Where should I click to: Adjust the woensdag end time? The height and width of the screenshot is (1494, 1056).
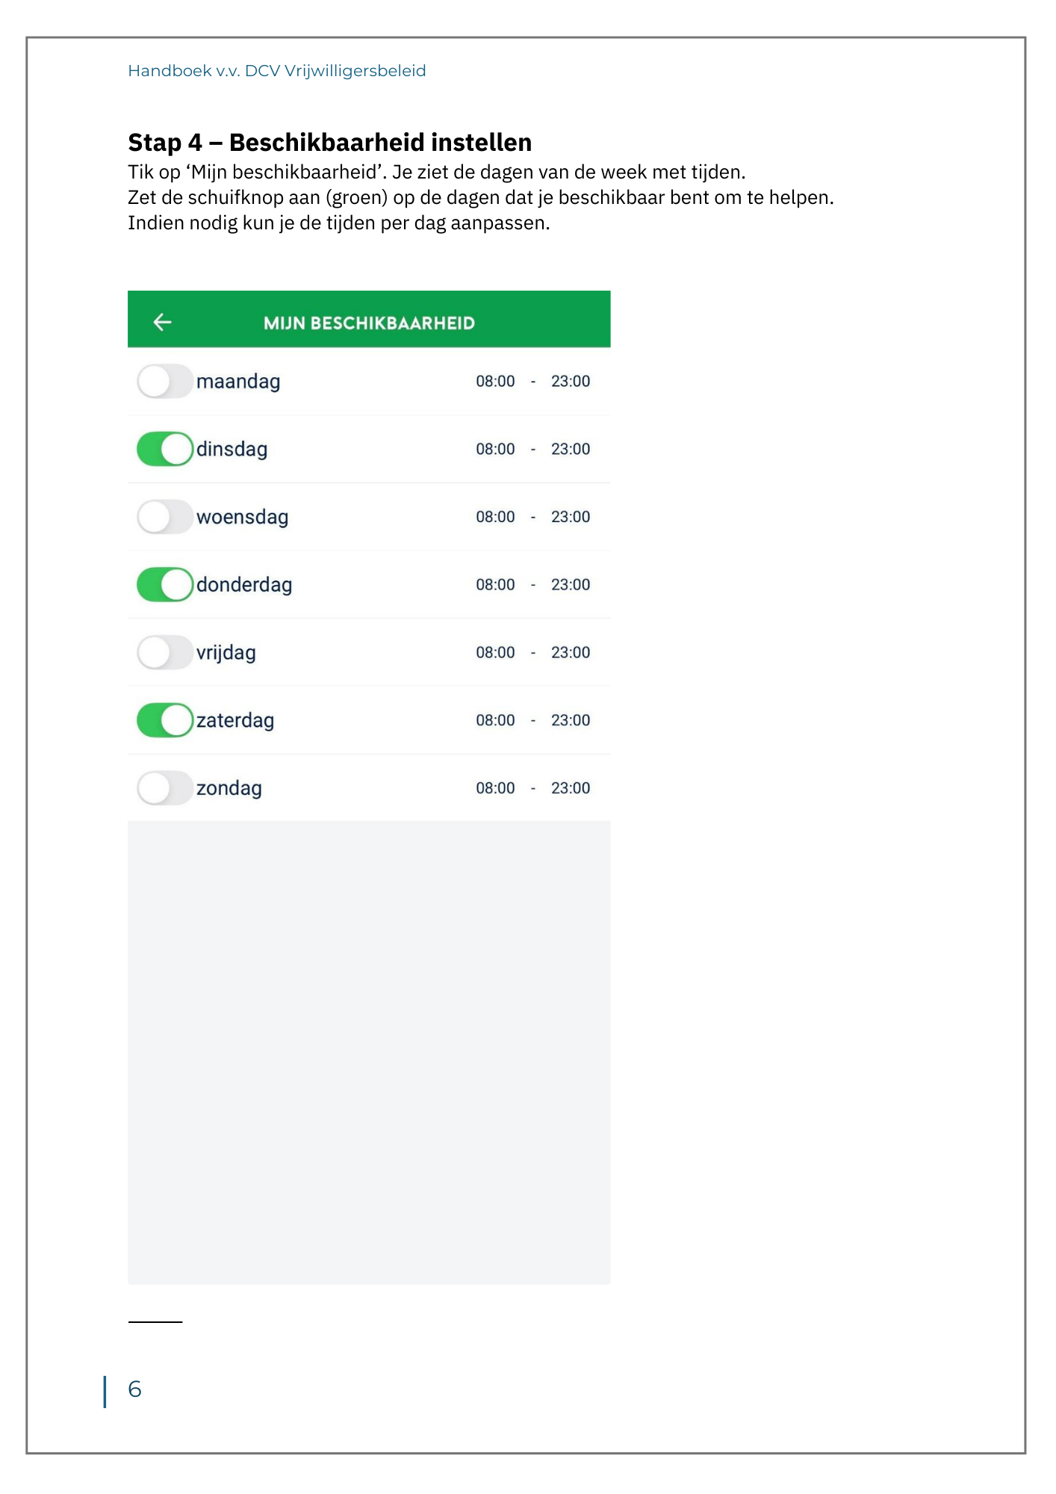click(571, 517)
